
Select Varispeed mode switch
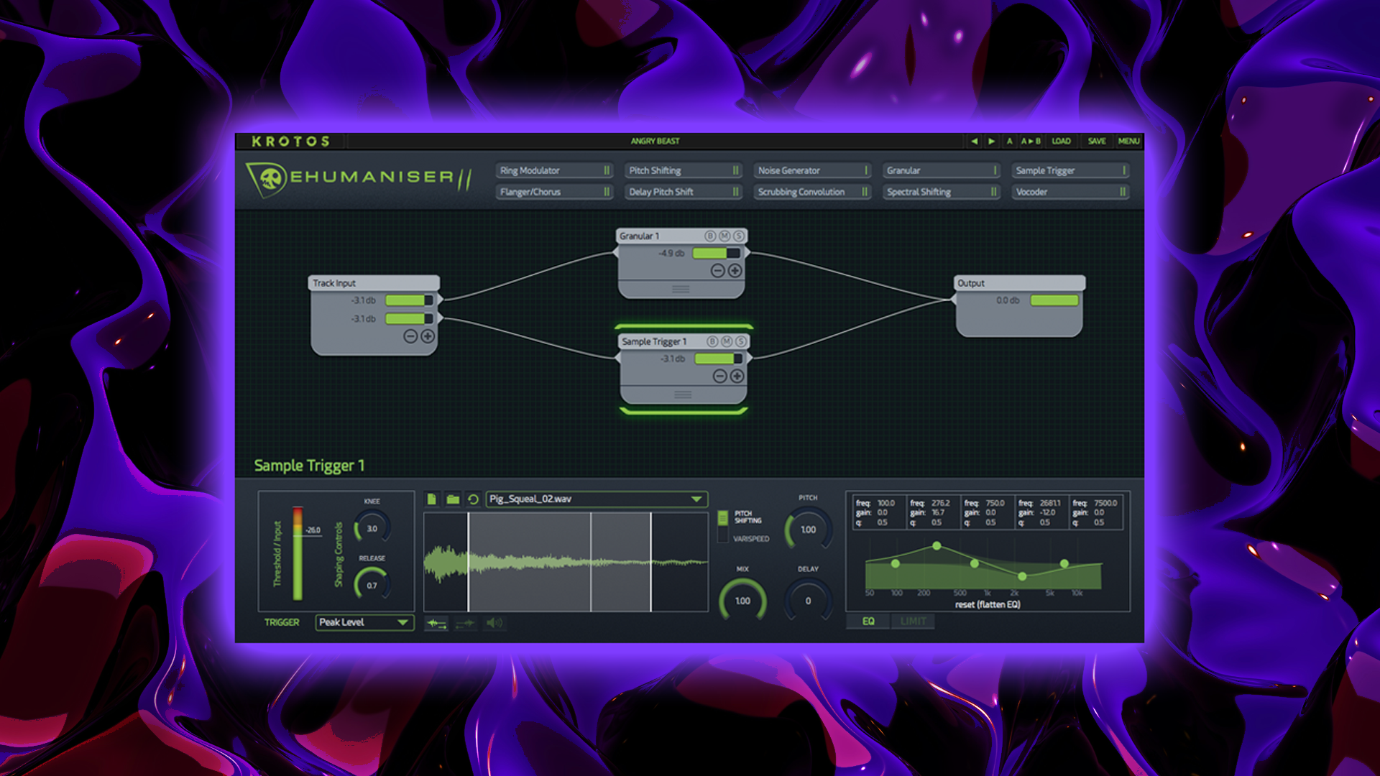(723, 535)
